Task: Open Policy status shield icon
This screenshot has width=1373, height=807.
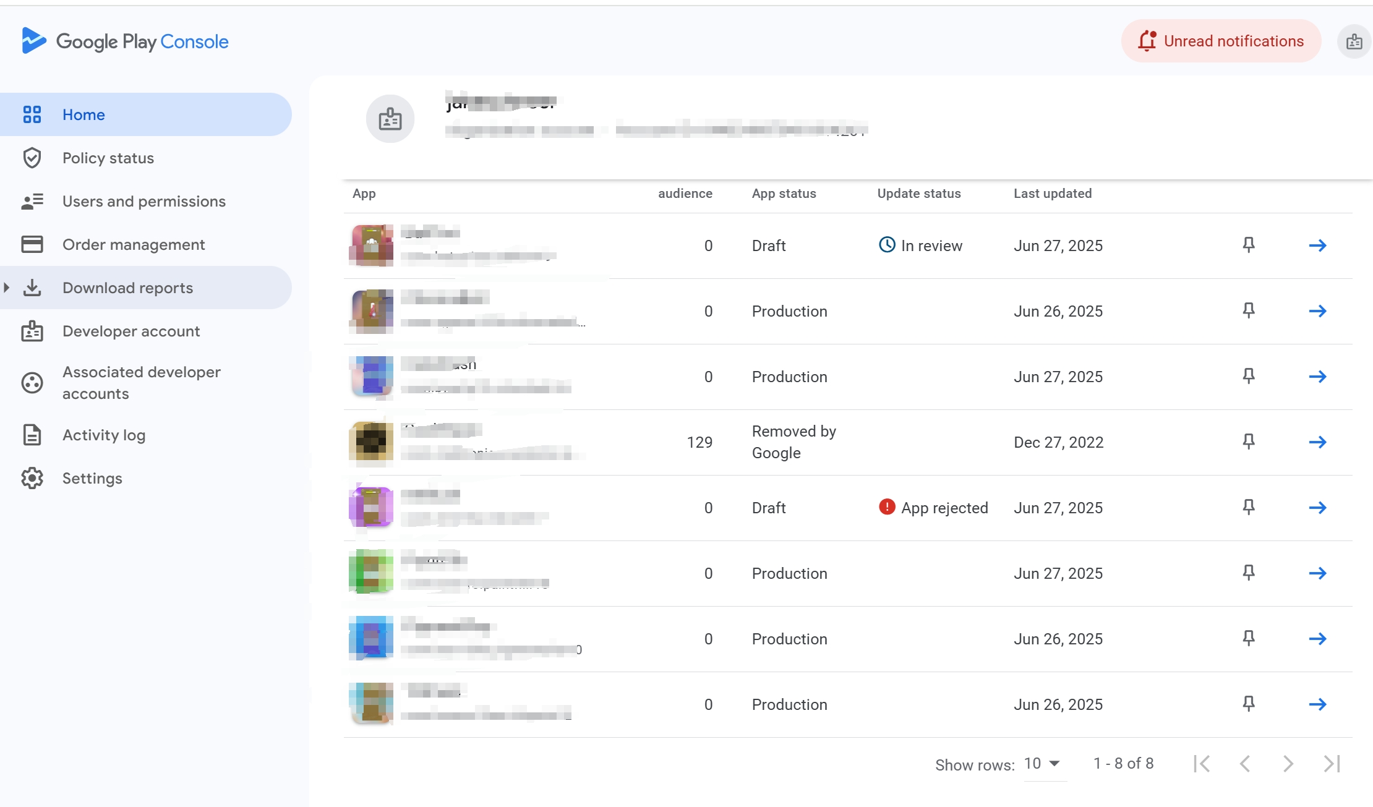Action: 32,158
